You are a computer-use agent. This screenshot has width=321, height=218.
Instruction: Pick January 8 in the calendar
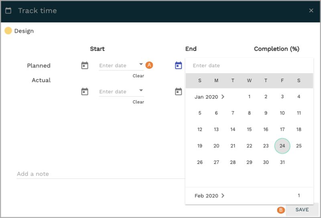coord(249,113)
